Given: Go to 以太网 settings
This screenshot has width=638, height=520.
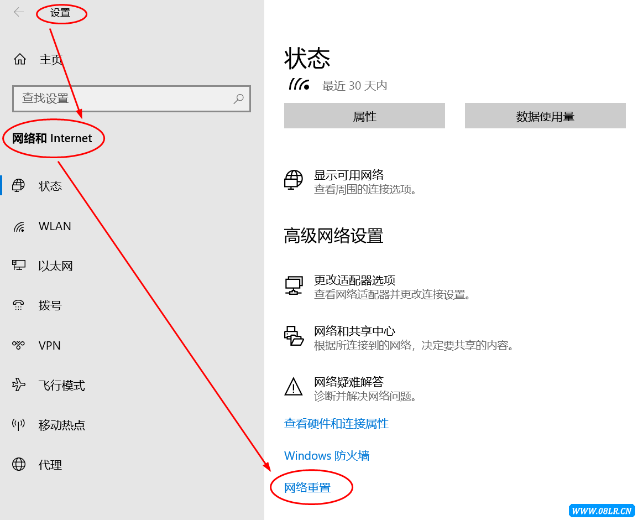Looking at the screenshot, I should click(x=55, y=266).
